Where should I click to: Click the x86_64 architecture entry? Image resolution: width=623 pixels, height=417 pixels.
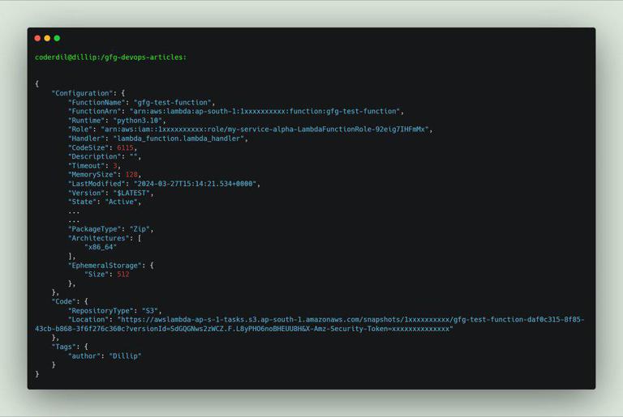click(101, 247)
